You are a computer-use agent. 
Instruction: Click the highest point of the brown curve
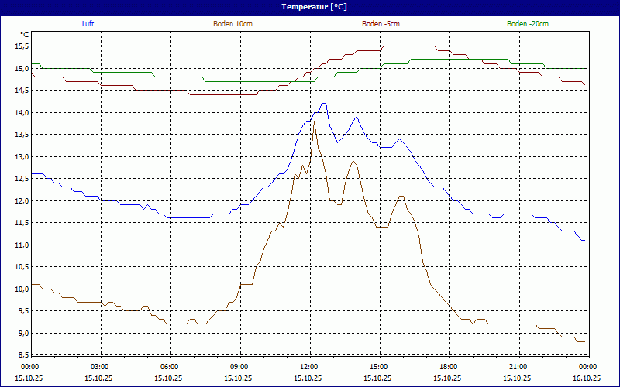click(314, 122)
